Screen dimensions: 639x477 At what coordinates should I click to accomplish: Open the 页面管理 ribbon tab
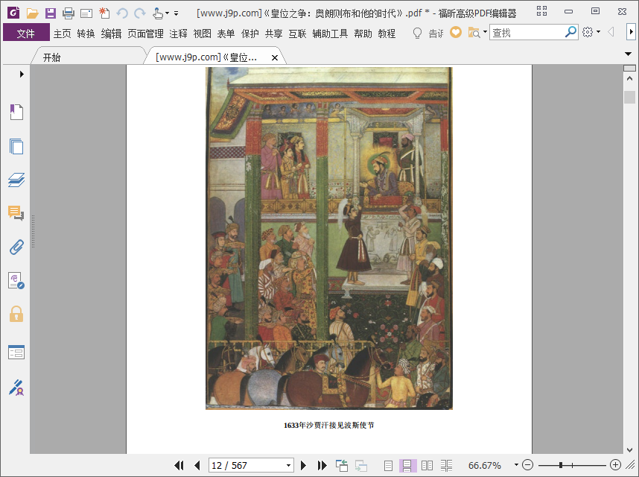[145, 34]
